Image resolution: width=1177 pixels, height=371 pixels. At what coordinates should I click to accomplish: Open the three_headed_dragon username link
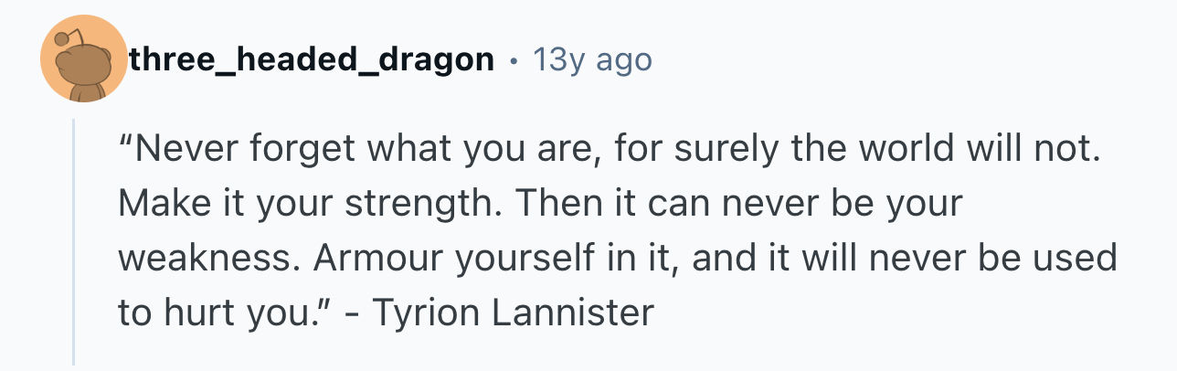pyautogui.click(x=313, y=60)
